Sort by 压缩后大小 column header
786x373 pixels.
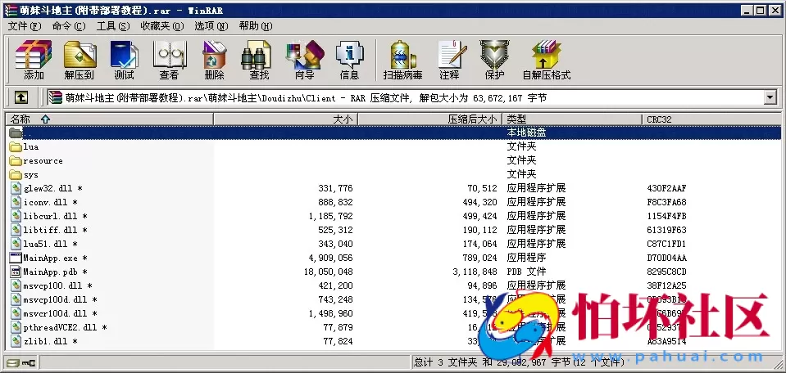430,119
